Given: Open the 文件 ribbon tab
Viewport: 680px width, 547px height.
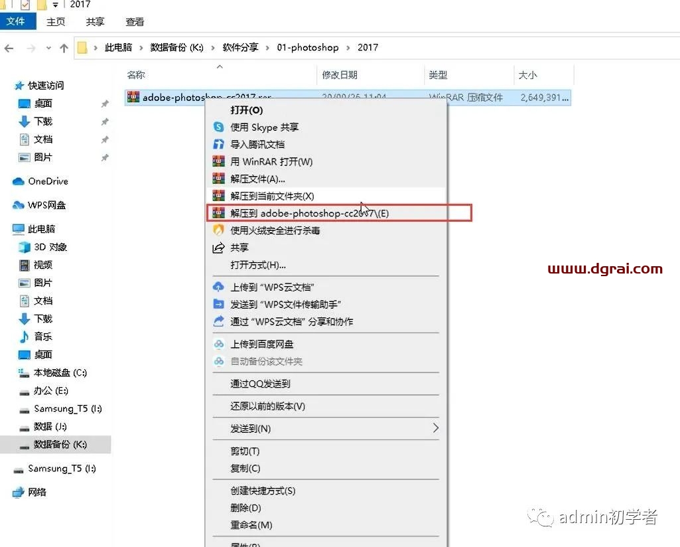Looking at the screenshot, I should pyautogui.click(x=18, y=21).
